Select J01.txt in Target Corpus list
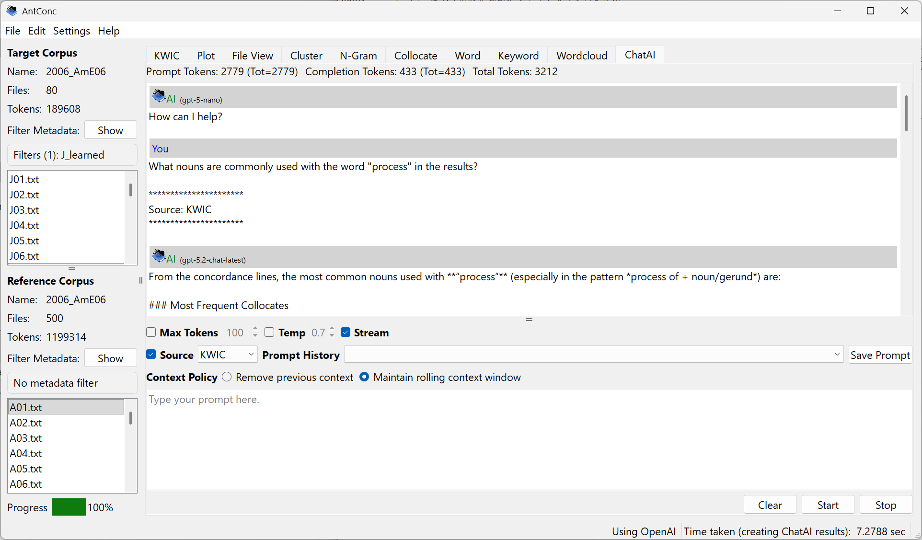Screen dimensions: 922x540 coord(67,179)
